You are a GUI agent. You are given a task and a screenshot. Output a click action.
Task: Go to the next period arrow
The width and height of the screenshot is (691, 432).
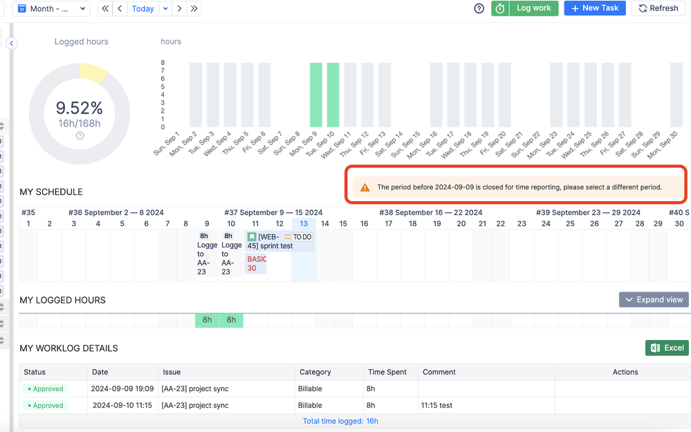coord(180,8)
